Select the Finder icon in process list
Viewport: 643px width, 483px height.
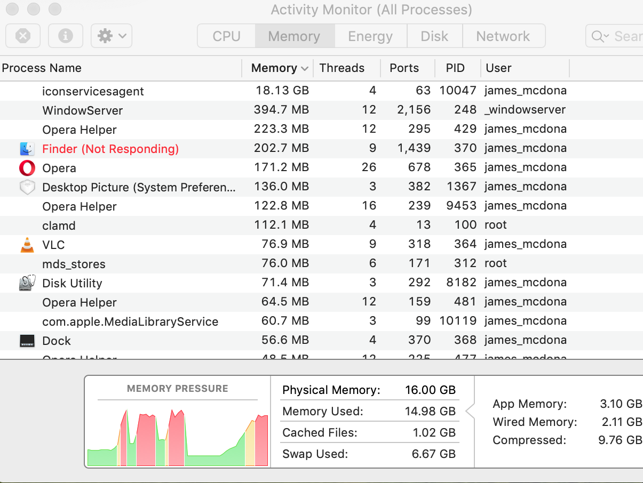27,149
